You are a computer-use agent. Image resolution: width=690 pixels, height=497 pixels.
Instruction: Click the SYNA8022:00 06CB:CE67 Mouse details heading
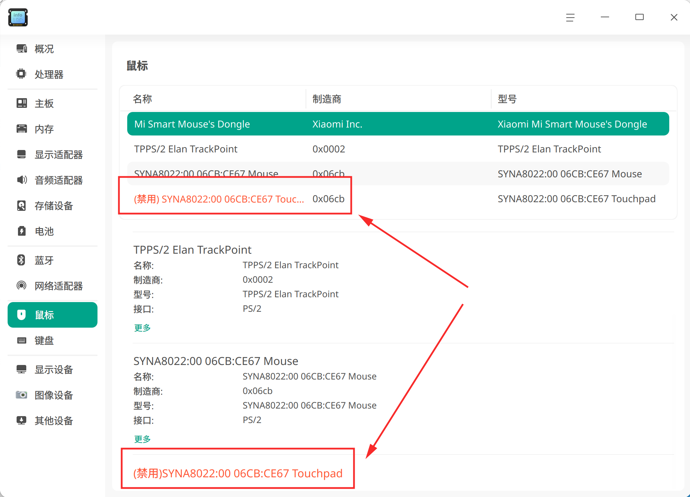216,361
